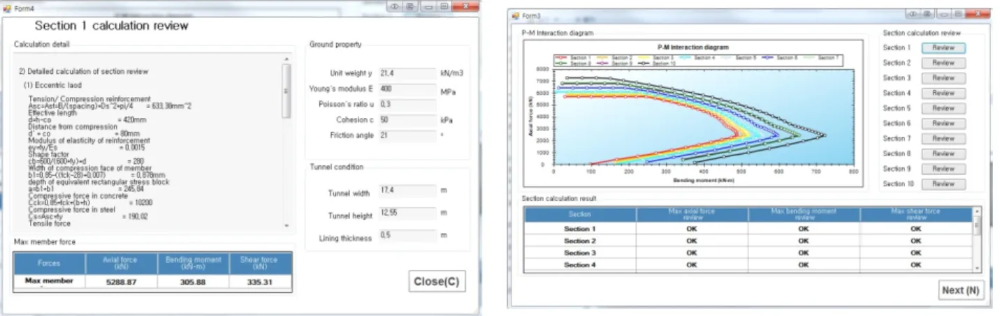This screenshot has width=1000, height=316.
Task: Click the Section 1 legend entry in the chart
Action: click(x=573, y=57)
